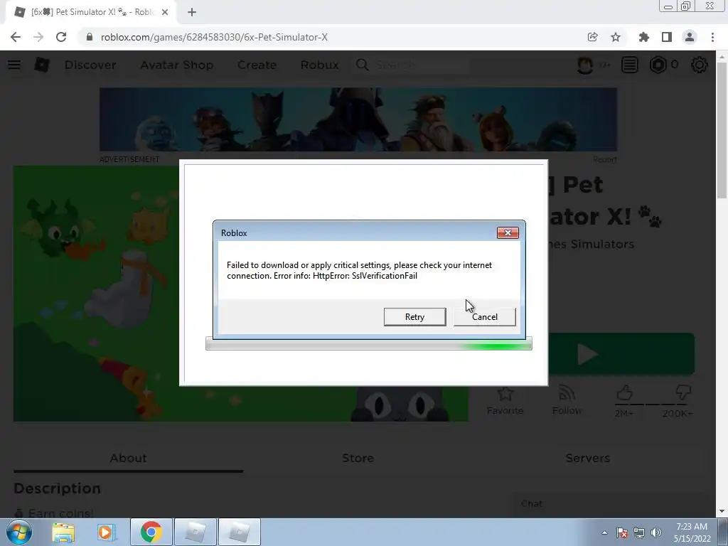Click the second Roblox taskbar button
Viewport: 728px width, 546px height.
coord(240,532)
